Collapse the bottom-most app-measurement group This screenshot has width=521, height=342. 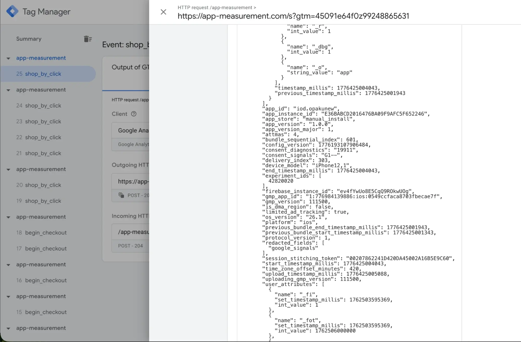[x=8, y=328]
